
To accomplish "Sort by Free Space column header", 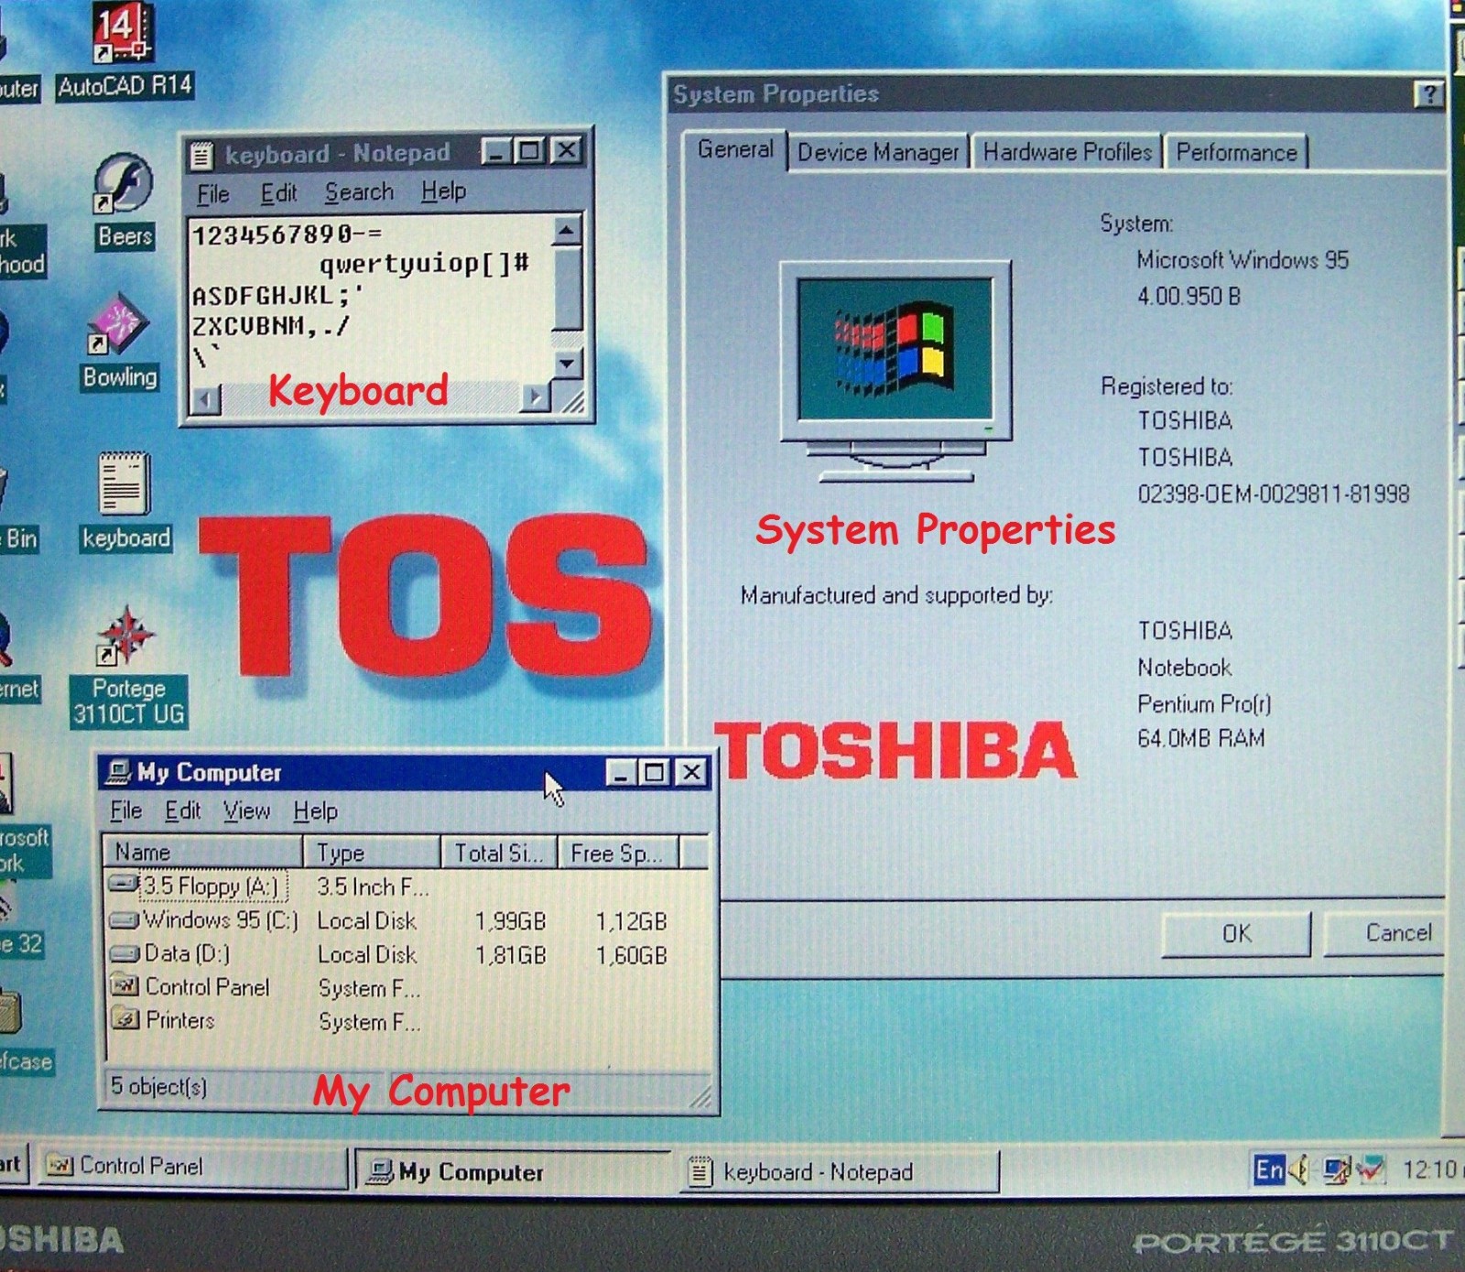I will (618, 853).
